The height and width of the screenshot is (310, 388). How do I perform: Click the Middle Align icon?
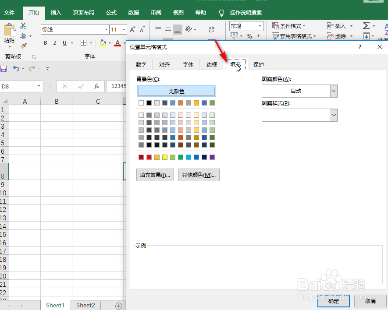click(x=168, y=29)
